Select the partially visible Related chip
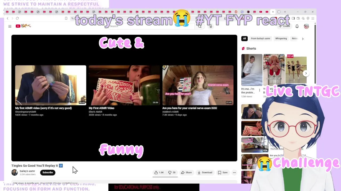This screenshot has width=341, height=191. pyautogui.click(x=294, y=38)
